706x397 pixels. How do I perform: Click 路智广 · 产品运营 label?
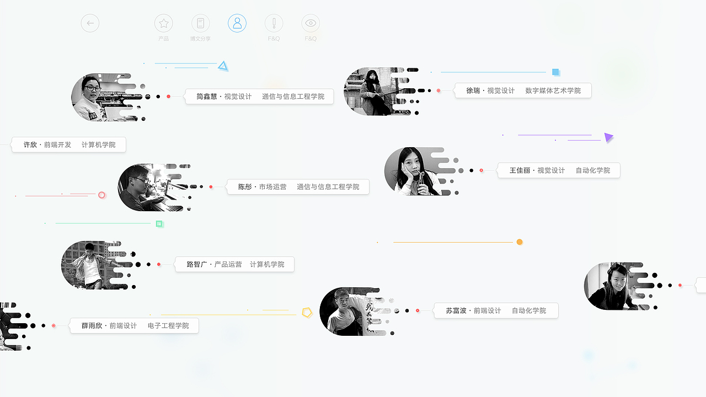click(234, 264)
